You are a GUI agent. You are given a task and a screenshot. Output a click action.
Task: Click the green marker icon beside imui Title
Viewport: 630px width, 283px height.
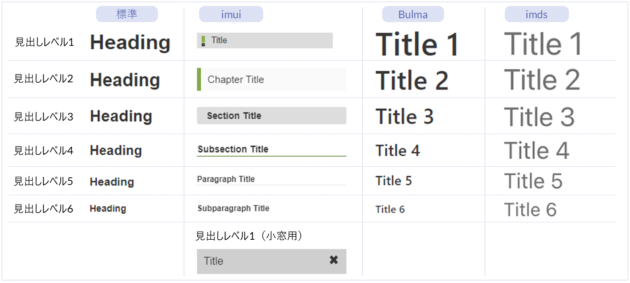(x=203, y=41)
